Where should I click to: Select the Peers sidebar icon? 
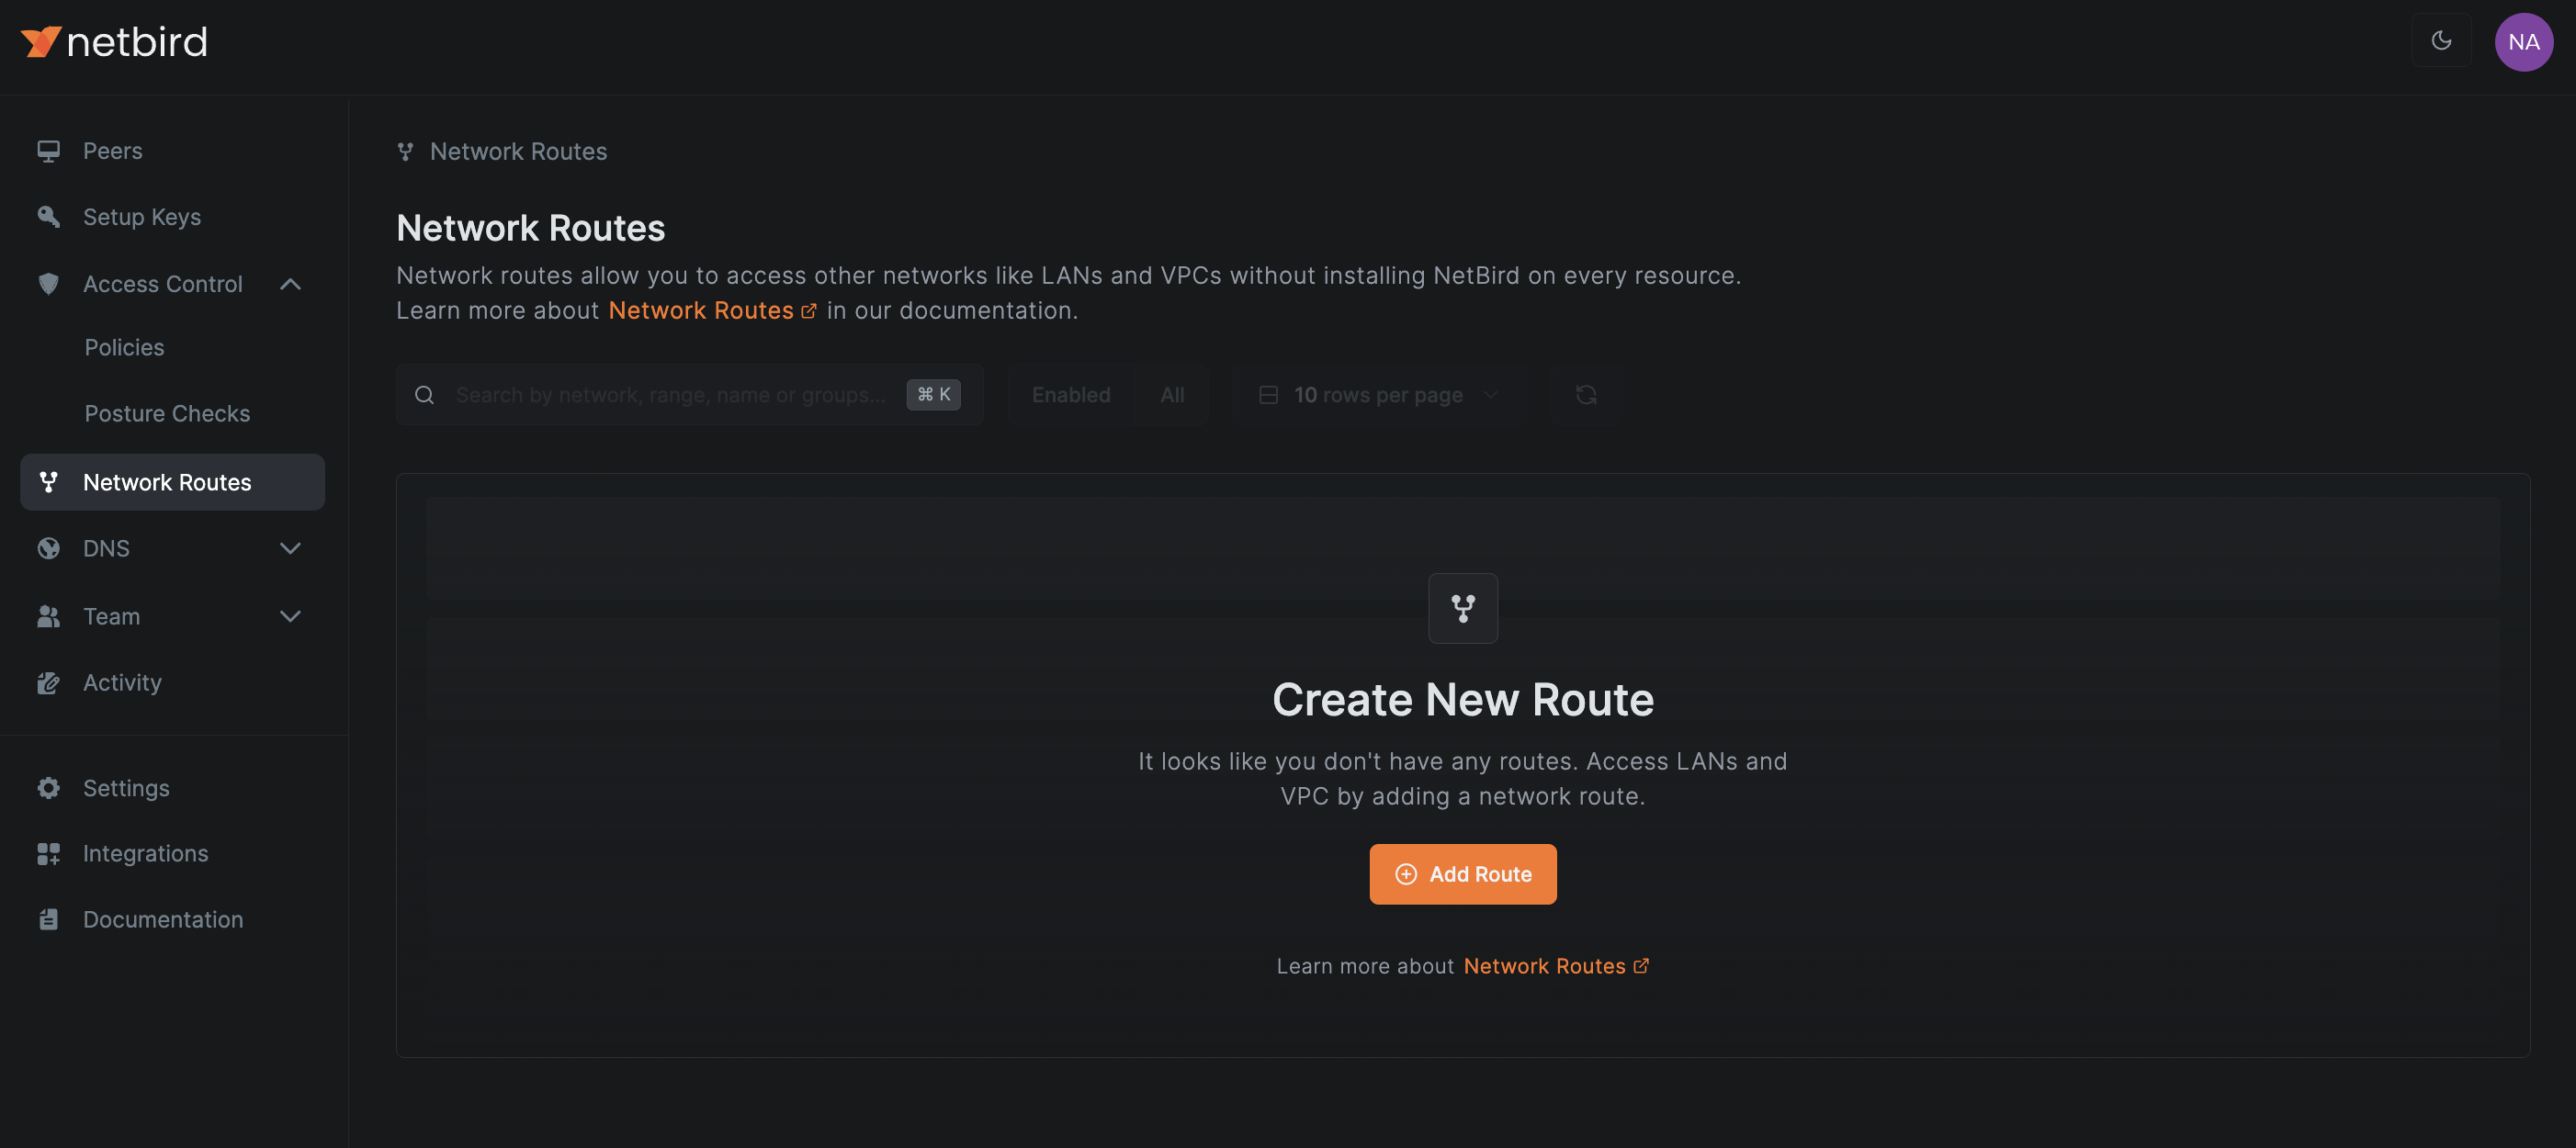coord(48,150)
